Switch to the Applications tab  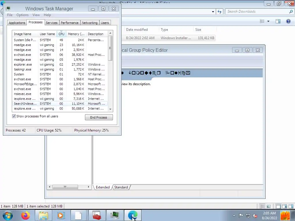point(17,23)
